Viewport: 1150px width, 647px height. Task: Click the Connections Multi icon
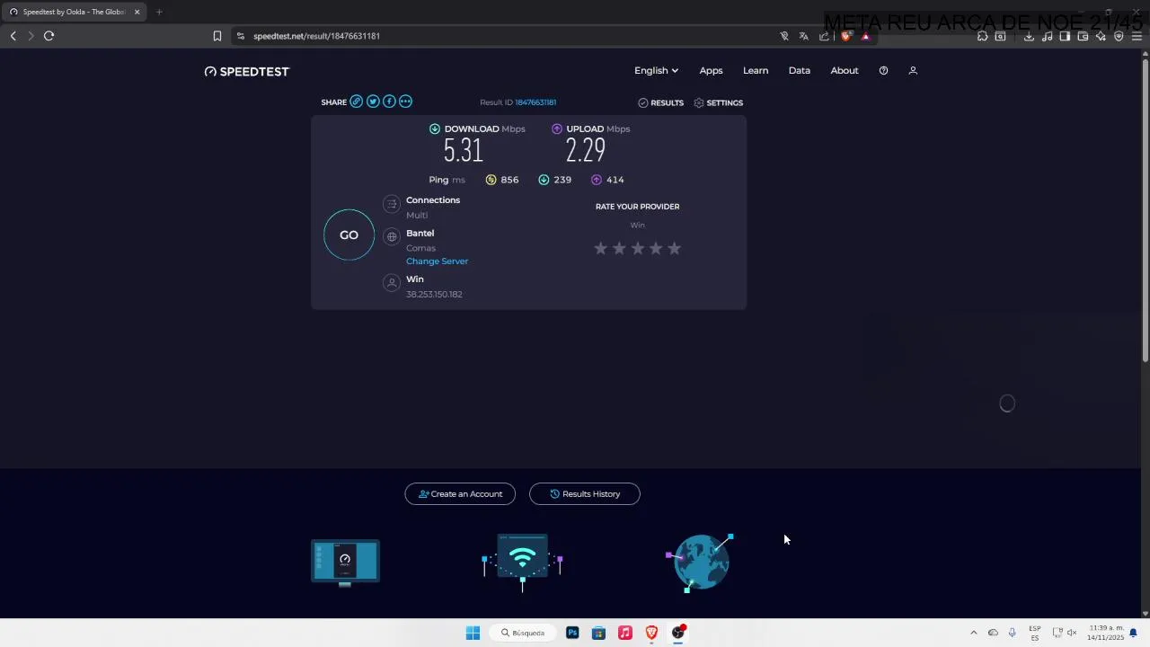pos(391,205)
